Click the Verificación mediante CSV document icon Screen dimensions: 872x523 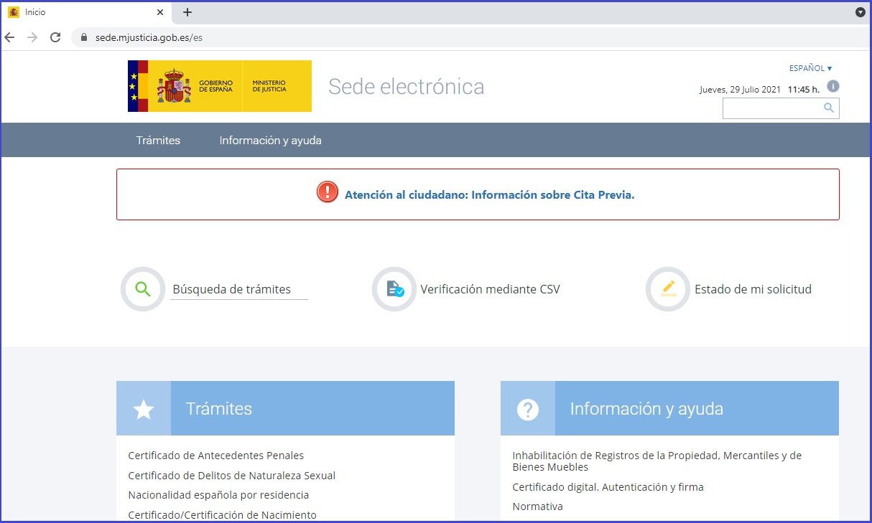394,289
